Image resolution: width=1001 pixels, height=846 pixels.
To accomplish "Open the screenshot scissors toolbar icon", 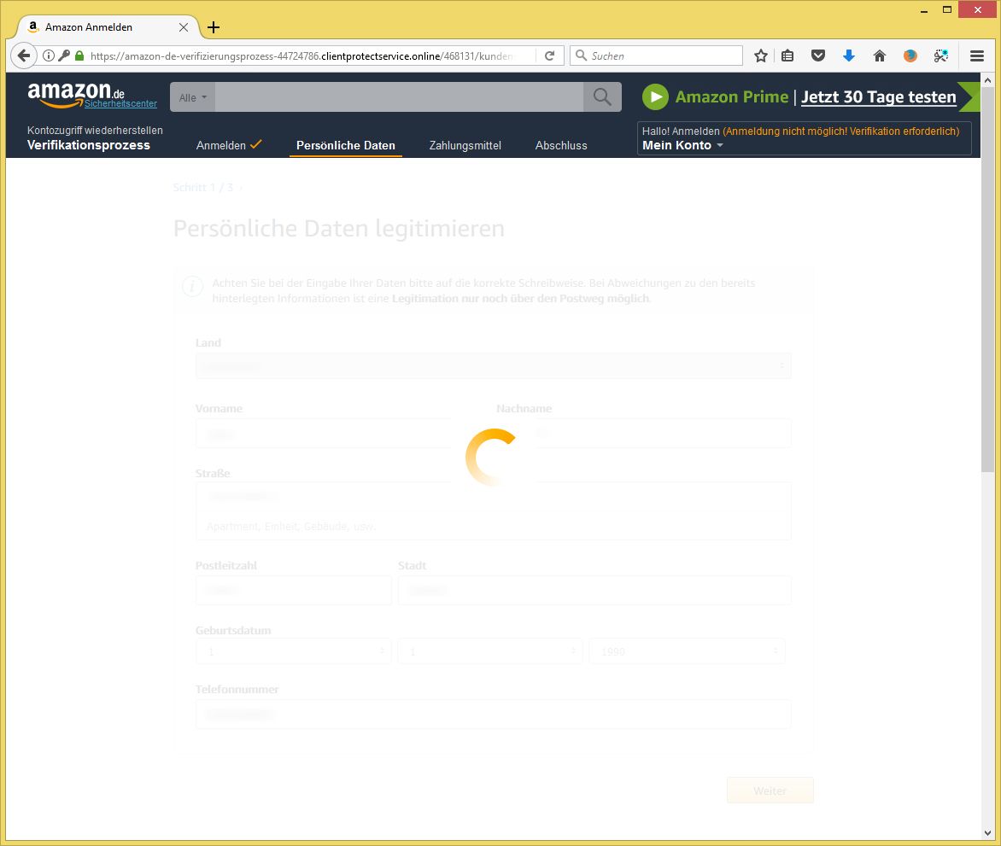I will point(941,55).
